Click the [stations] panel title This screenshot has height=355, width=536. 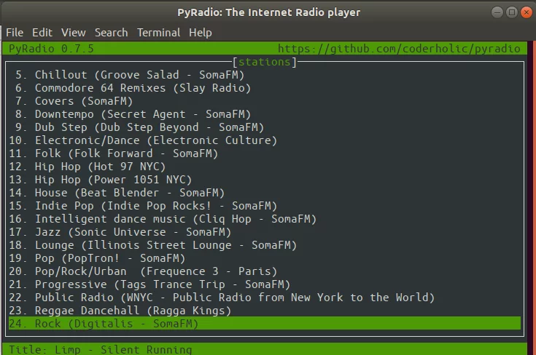264,62
